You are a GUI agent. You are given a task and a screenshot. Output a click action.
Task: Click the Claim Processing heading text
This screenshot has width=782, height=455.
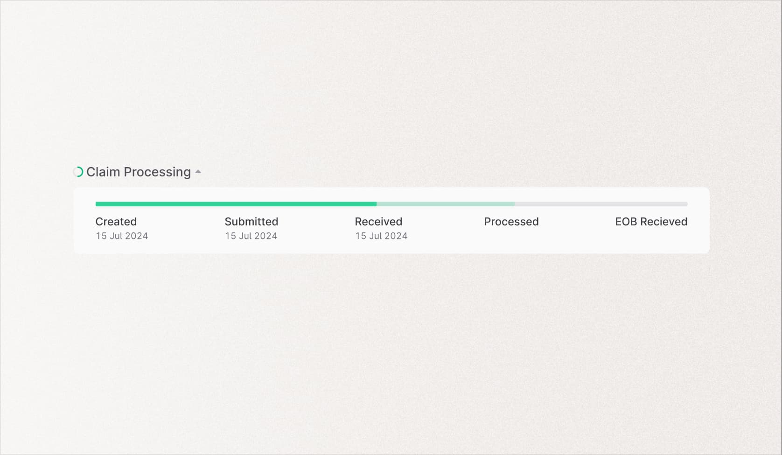click(138, 172)
